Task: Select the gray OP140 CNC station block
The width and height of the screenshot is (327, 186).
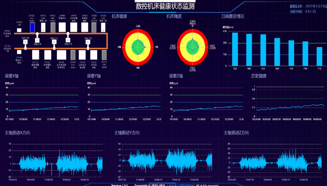Action: tap(73, 55)
